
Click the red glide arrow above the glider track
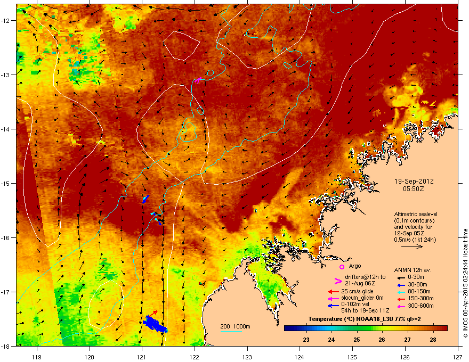(153, 314)
